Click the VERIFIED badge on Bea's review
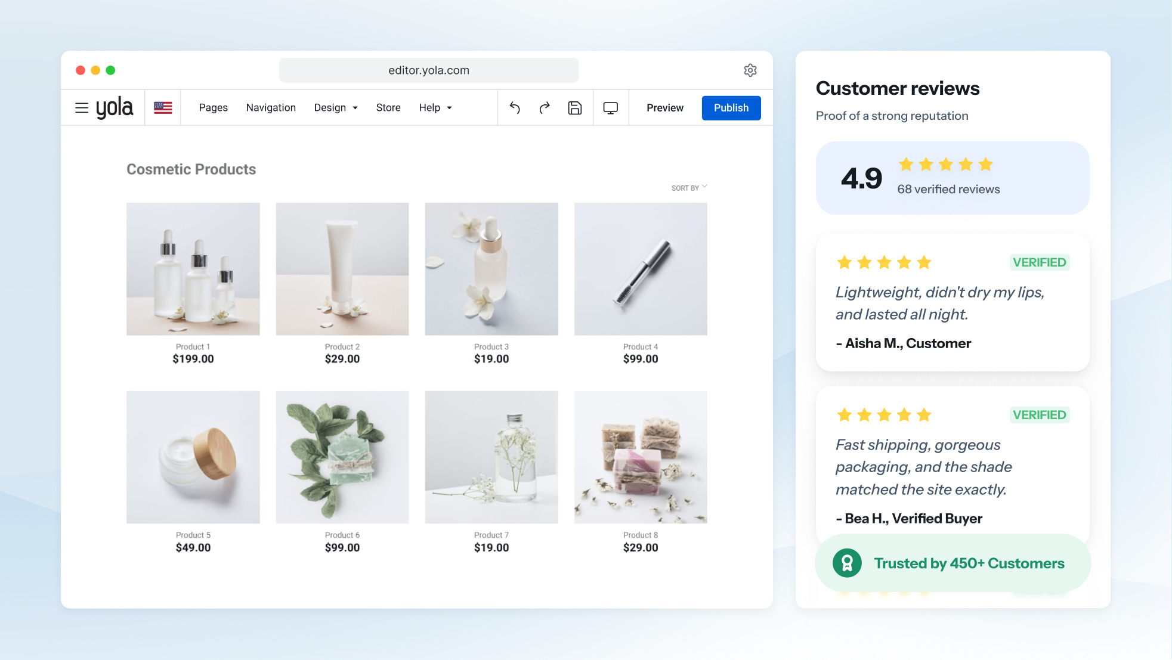This screenshot has height=660, width=1172. (x=1040, y=415)
